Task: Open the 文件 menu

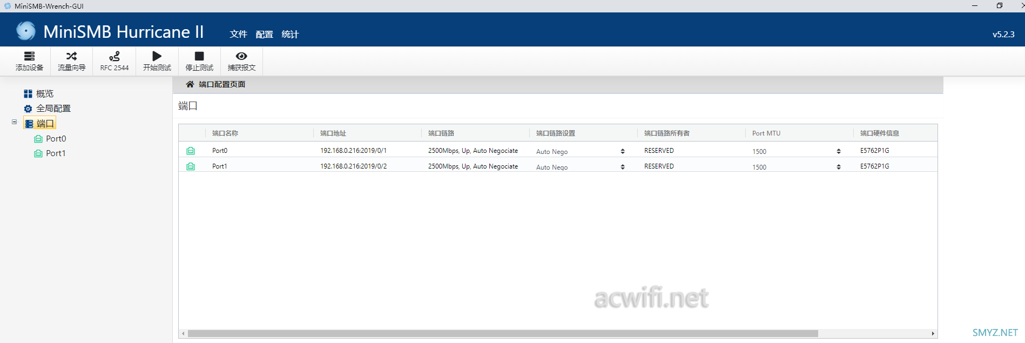Action: [238, 34]
